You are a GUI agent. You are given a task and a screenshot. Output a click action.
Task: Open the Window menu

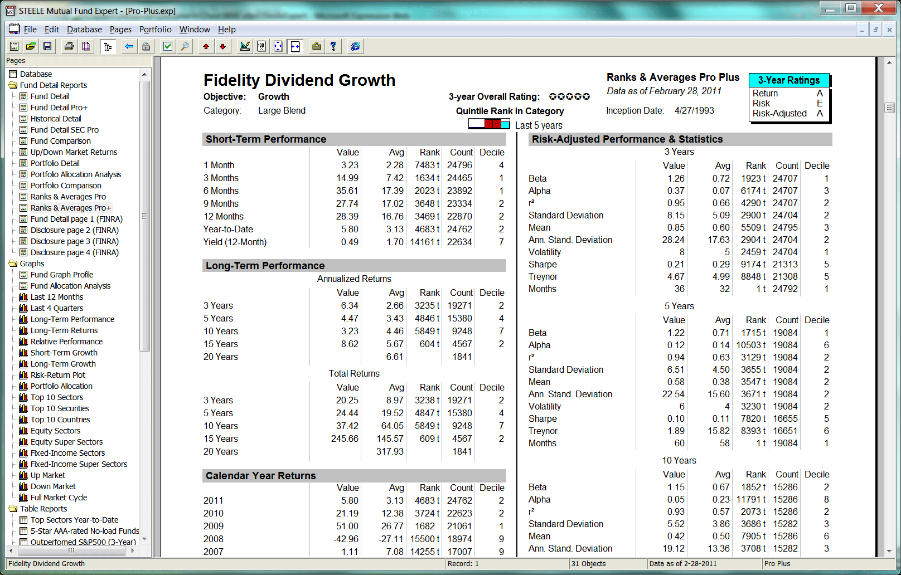click(x=195, y=30)
